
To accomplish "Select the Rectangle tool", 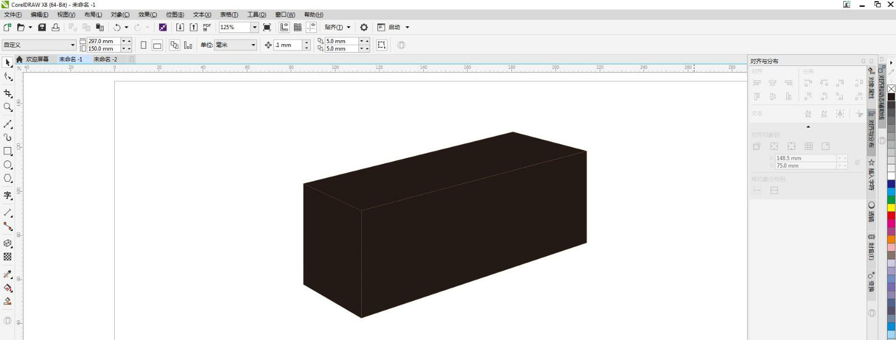I will 7,151.
